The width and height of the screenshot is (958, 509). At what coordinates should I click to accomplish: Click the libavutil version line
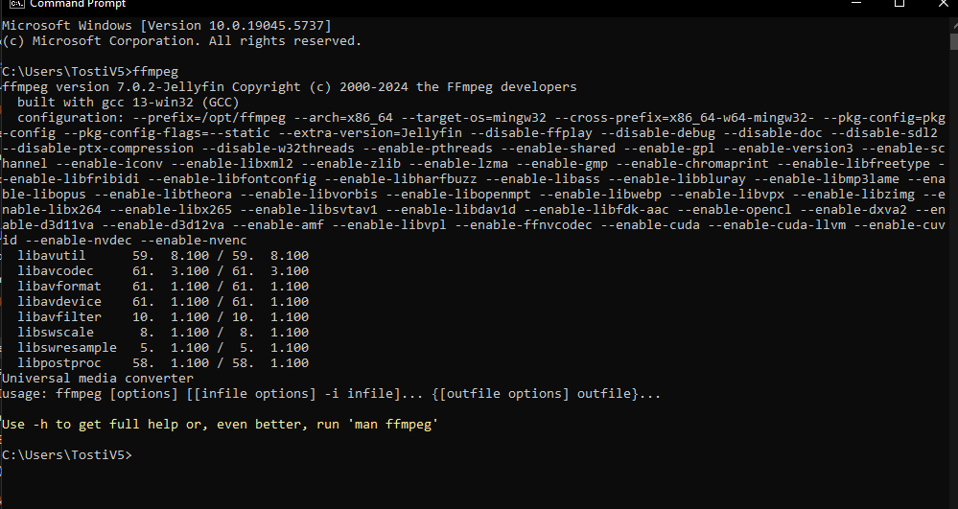pyautogui.click(x=163, y=257)
